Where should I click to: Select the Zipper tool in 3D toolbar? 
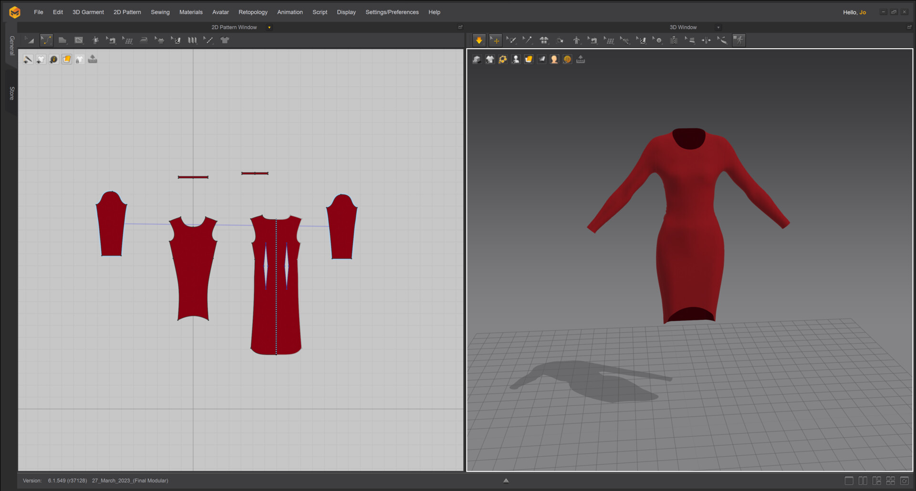click(674, 40)
